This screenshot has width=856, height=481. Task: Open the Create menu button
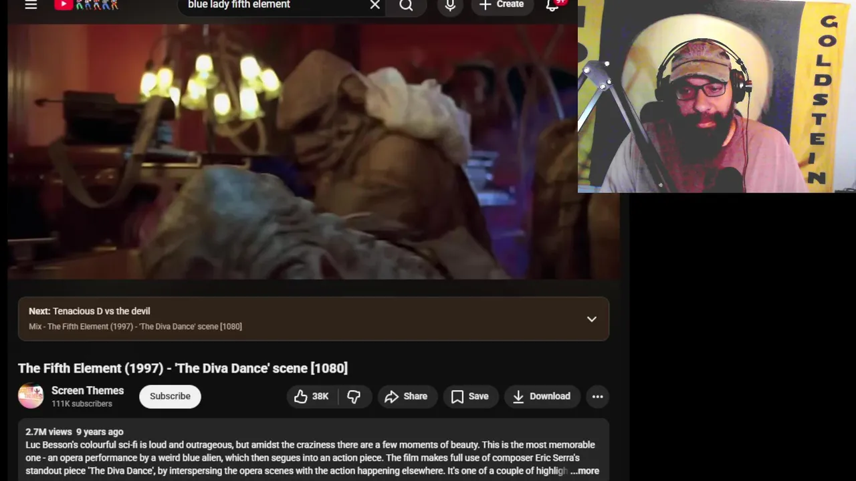[x=502, y=5]
